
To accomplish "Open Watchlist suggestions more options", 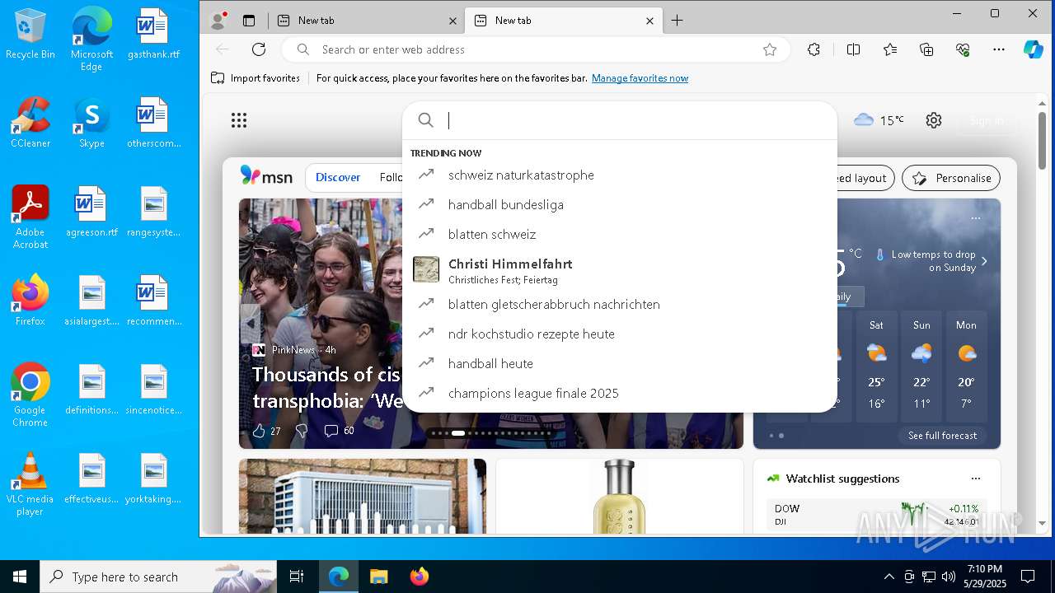I will click(x=976, y=479).
